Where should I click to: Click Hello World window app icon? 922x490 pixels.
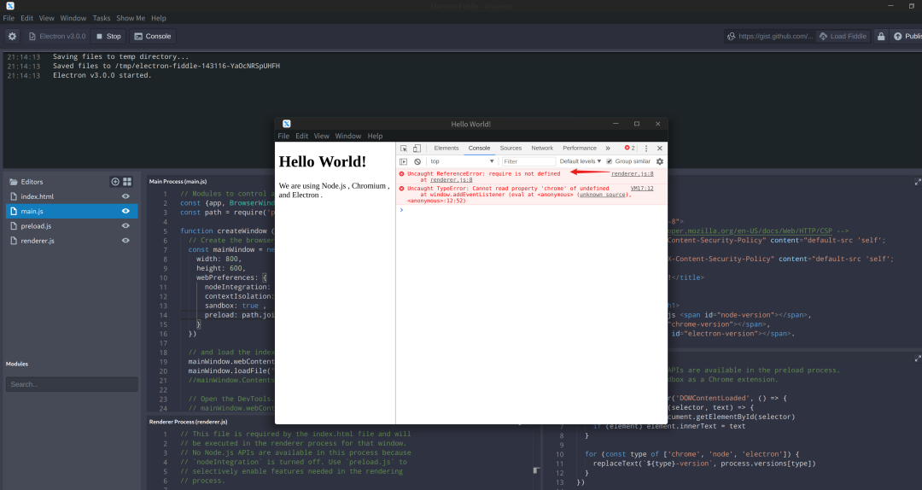pyautogui.click(x=286, y=124)
